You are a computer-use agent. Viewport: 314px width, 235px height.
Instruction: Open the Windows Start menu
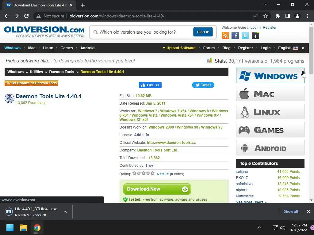[10, 228]
